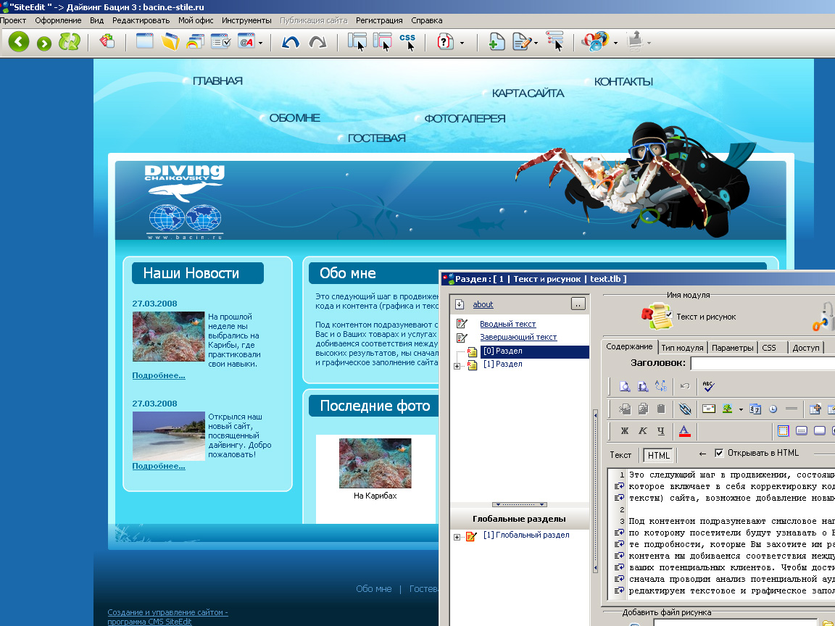
Task: Click the Вводный текст link
Action: (507, 324)
